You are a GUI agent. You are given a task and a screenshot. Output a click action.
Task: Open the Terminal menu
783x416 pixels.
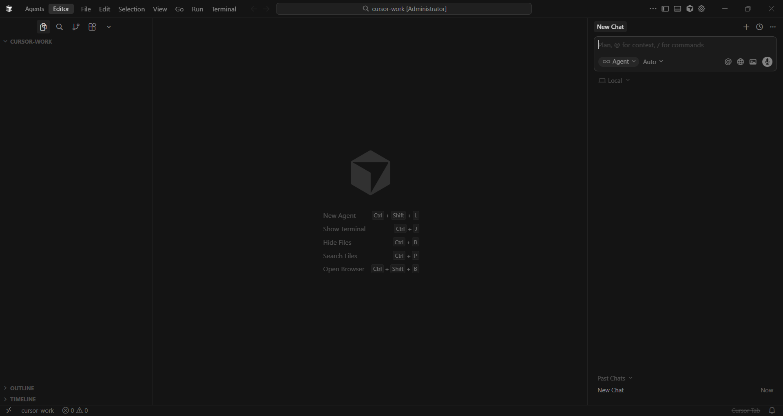(223, 9)
